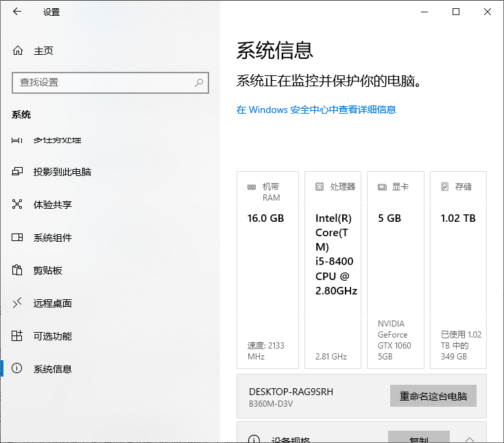Click the 显卡 graphics card icon
The height and width of the screenshot is (443, 504).
382,187
